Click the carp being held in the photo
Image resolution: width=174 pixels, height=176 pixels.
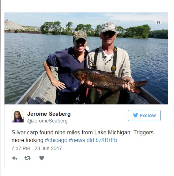(x=109, y=80)
